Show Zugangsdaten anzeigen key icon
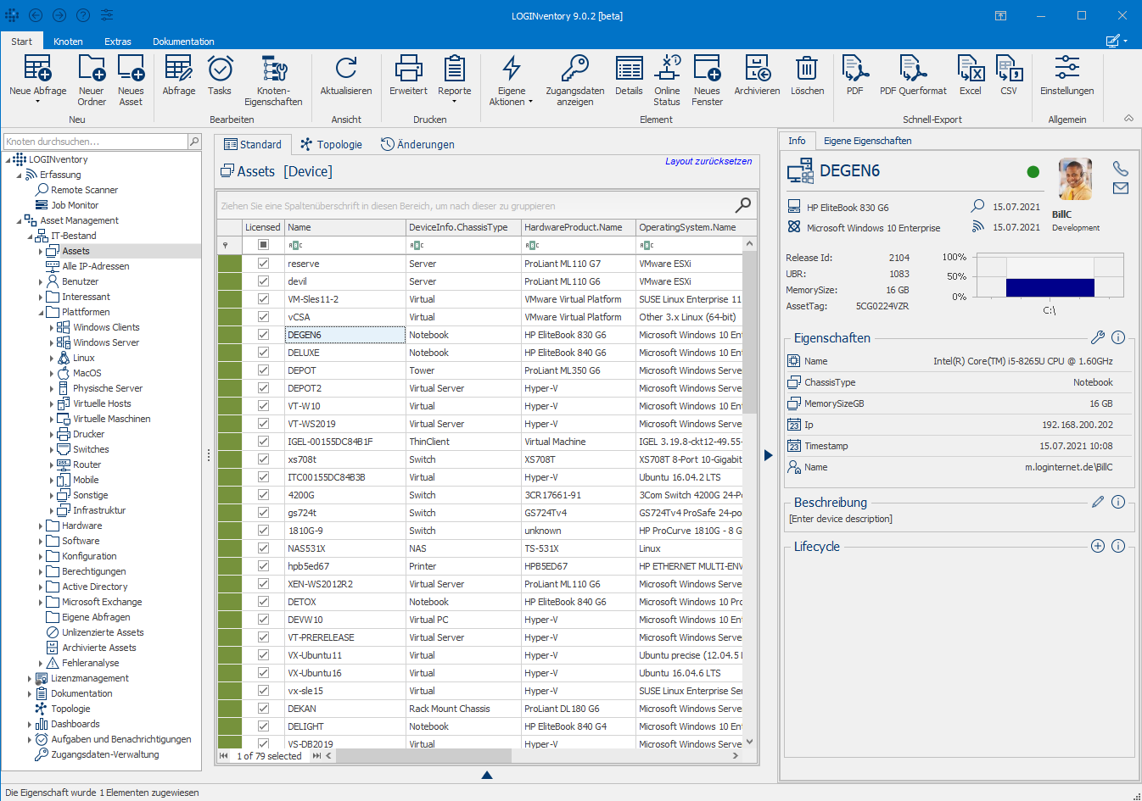Screen dimensions: 1142x801 click(x=575, y=80)
